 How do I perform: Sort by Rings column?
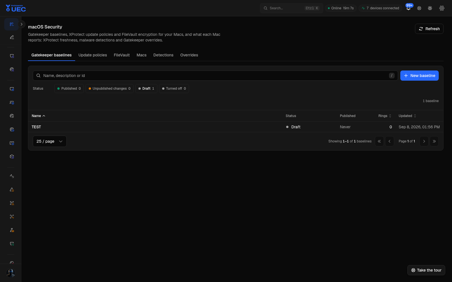pos(385,116)
